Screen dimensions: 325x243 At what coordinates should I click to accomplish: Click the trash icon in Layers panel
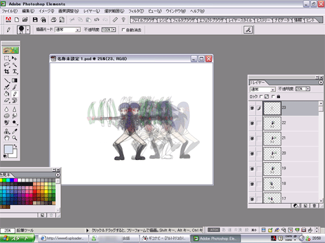point(314,206)
